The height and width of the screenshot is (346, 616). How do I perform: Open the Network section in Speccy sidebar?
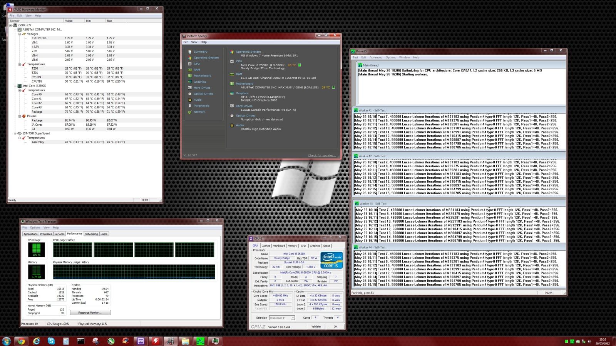199,112
